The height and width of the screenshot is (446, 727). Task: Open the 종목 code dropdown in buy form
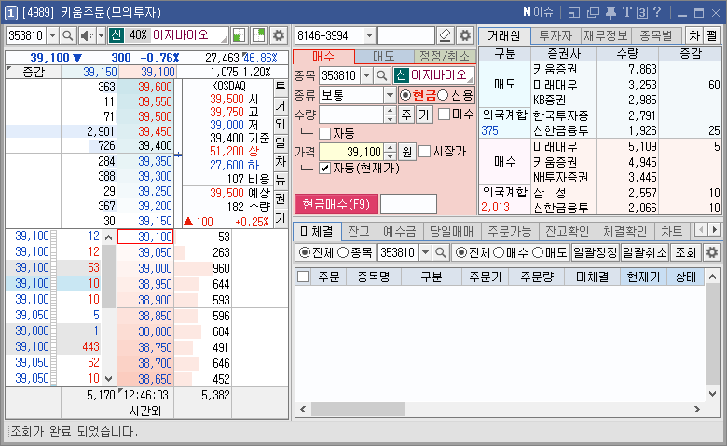click(x=366, y=75)
